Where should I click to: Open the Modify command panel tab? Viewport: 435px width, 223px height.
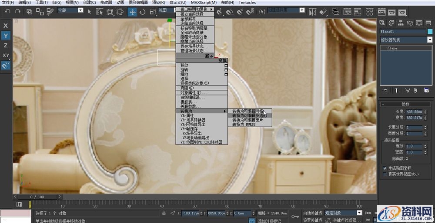(x=391, y=23)
